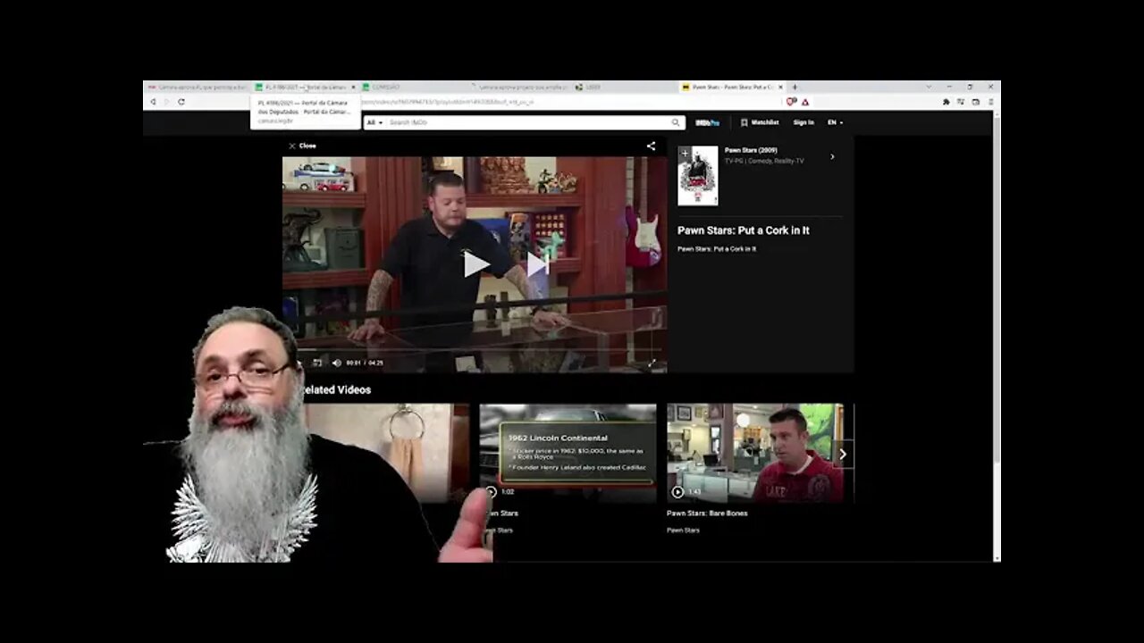Open the All search category dropdown
The image size is (1144, 643).
pyautogui.click(x=374, y=122)
